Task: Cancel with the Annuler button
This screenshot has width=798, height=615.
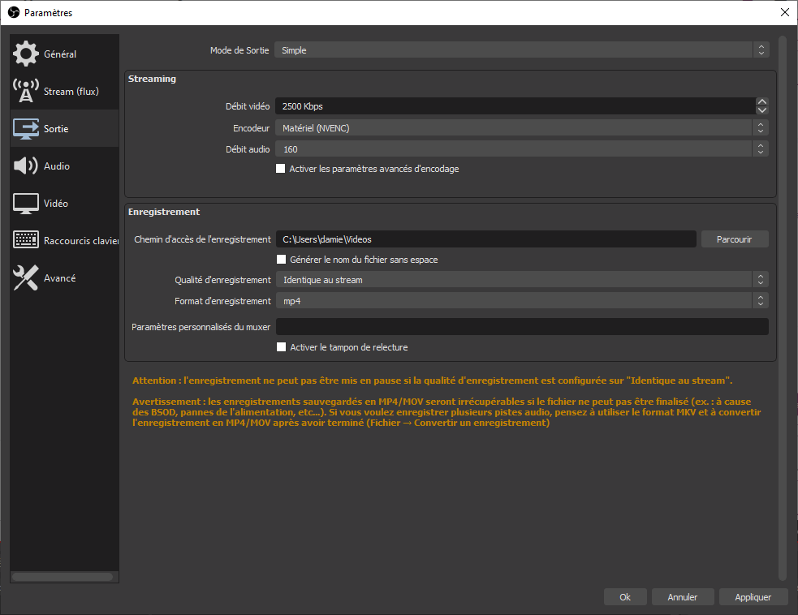Action: pyautogui.click(x=682, y=597)
